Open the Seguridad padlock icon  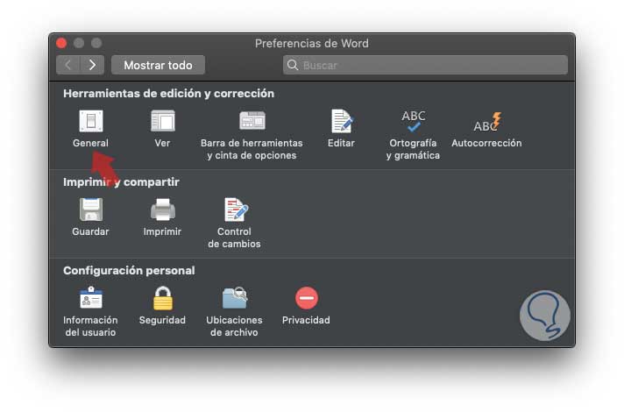click(163, 298)
